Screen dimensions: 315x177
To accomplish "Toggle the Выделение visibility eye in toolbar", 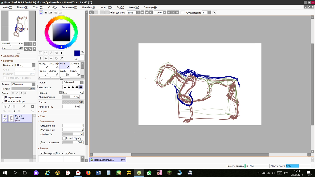I will tap(111, 13).
